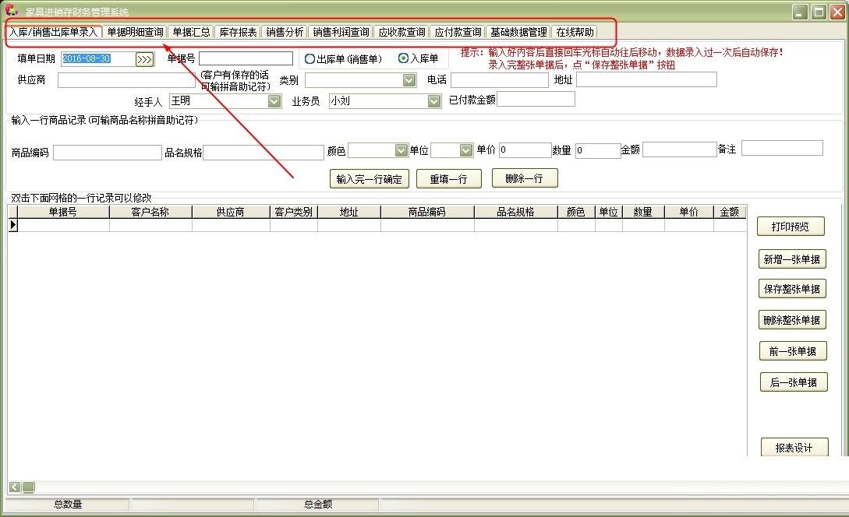
Task: Click the 商品编码 input field
Action: (108, 153)
